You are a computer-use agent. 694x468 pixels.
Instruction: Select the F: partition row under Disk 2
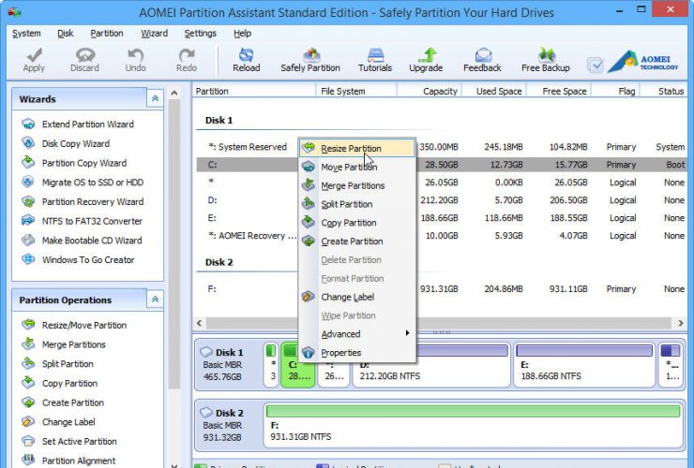tap(442, 289)
